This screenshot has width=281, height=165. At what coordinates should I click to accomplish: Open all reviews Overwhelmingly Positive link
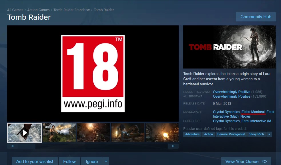[232, 96]
